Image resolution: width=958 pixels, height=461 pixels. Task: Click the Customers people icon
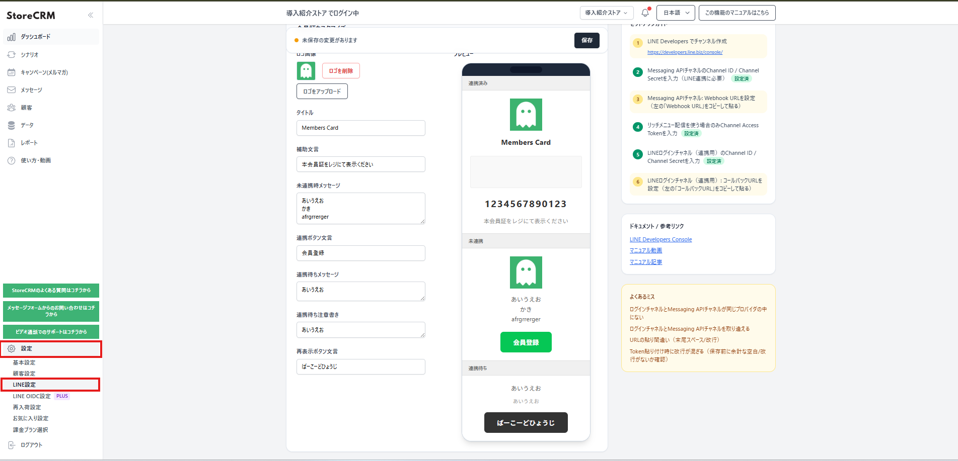tap(11, 108)
